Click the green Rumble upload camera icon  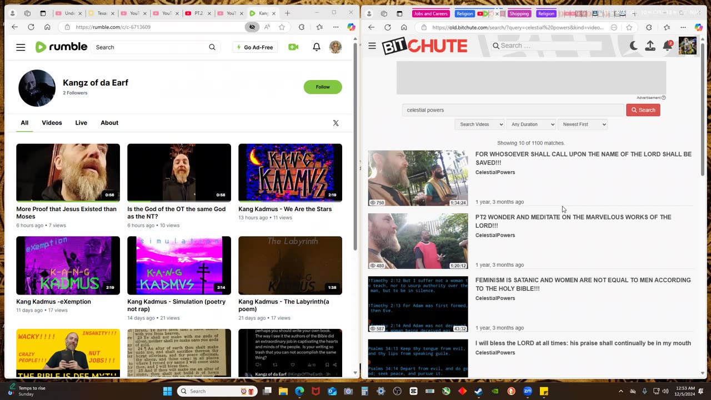[x=293, y=47]
